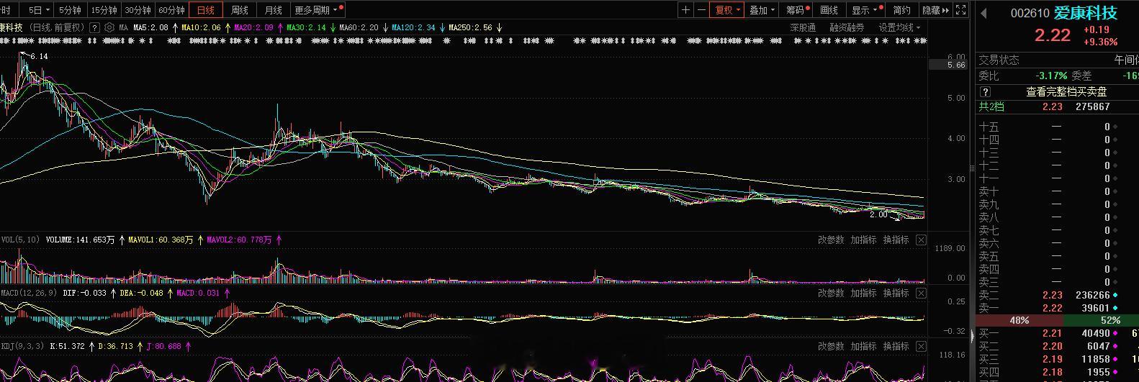Close the VOL indicator panel

(x=921, y=240)
